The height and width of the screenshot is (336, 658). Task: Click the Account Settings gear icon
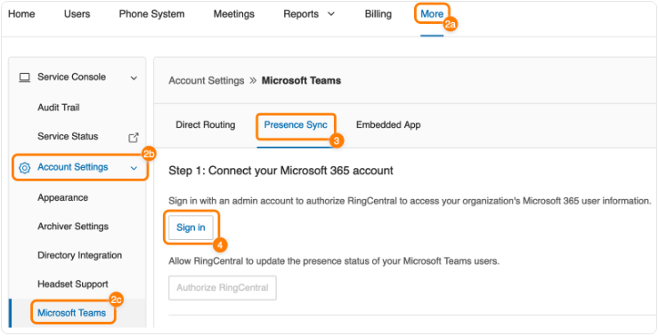pos(25,168)
